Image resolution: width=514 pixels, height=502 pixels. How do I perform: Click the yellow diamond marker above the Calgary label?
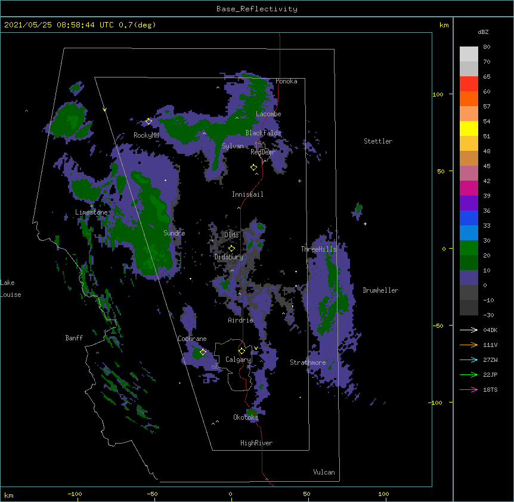coord(241,351)
